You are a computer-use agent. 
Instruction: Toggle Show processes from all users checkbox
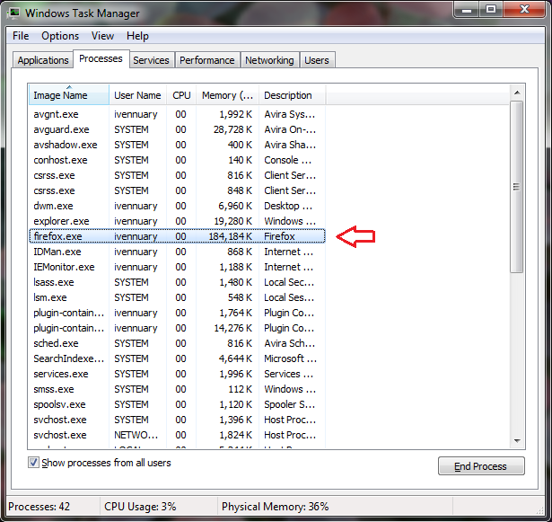[x=33, y=463]
